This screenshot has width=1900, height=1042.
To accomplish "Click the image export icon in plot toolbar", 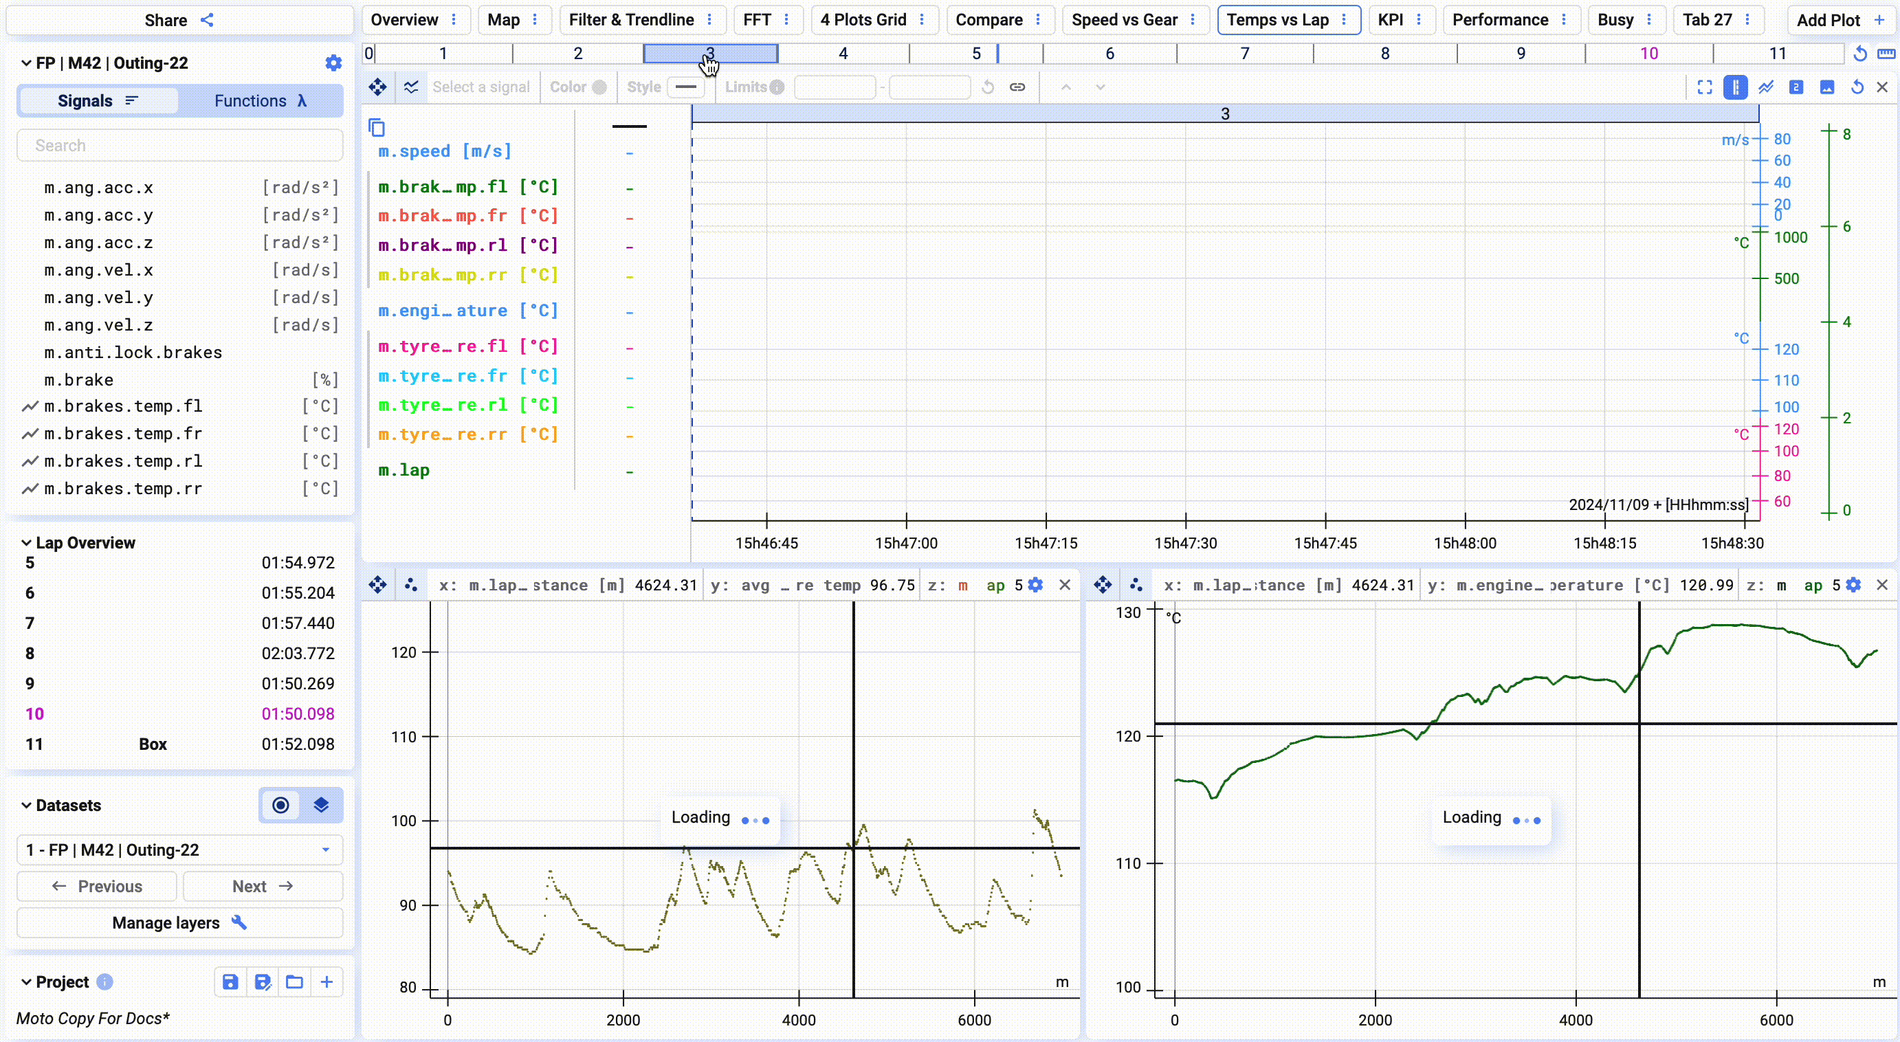I will point(1827,87).
